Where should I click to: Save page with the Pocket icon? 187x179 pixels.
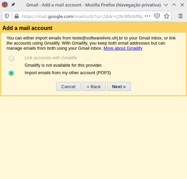(x=157, y=16)
